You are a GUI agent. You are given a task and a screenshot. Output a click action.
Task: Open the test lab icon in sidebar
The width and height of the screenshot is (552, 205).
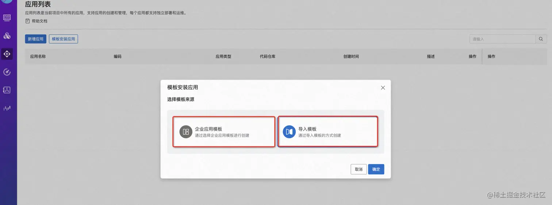(x=7, y=90)
